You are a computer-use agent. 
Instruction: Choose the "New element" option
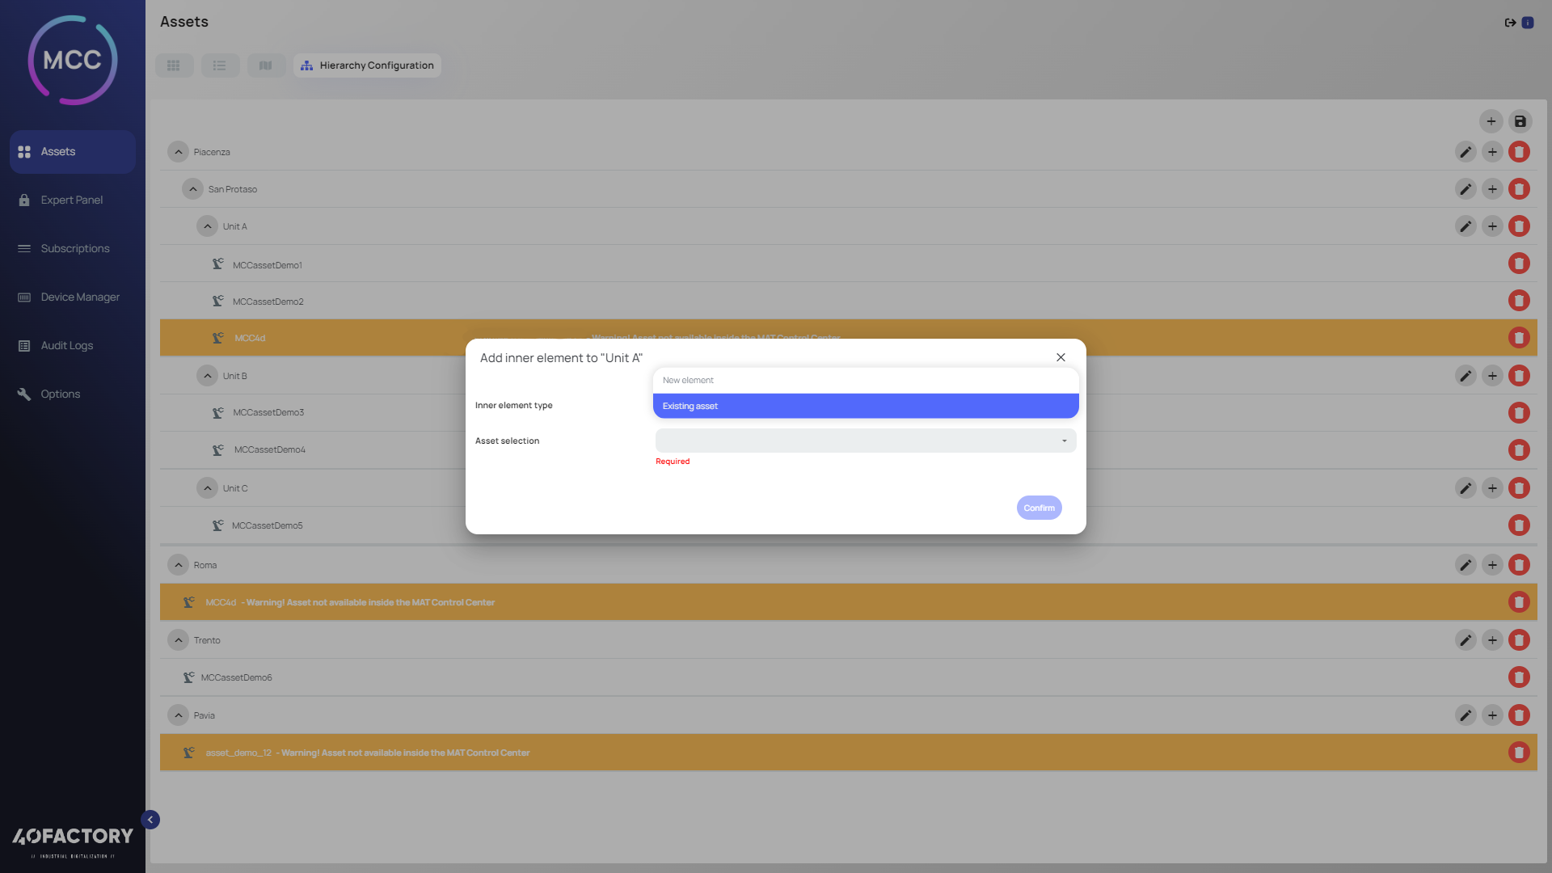(x=865, y=380)
